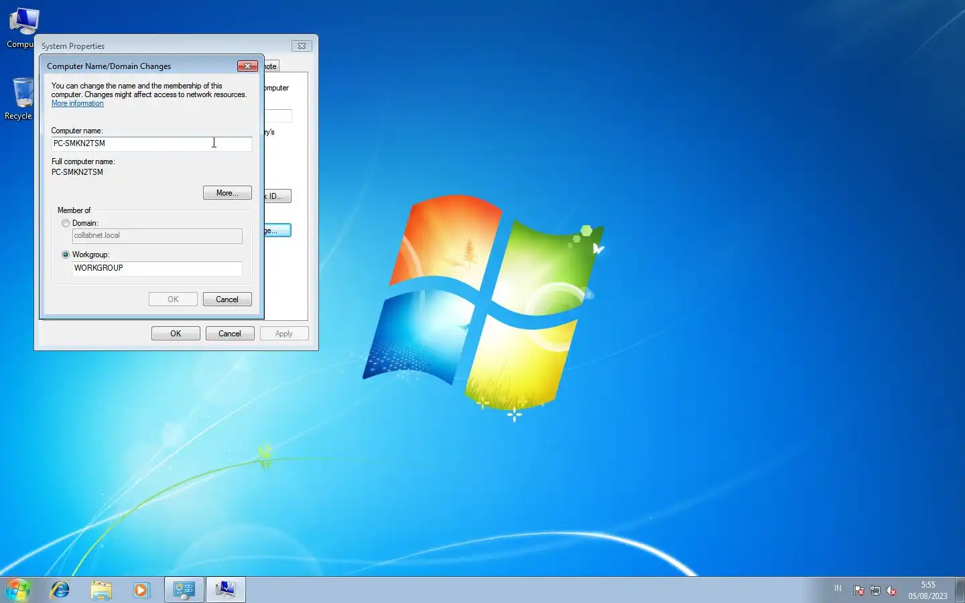The image size is (965, 603).
Task: Click the More... button
Action: 227,193
